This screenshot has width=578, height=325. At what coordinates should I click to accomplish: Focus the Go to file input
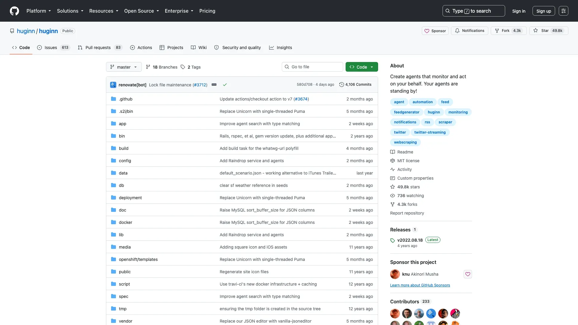click(312, 67)
